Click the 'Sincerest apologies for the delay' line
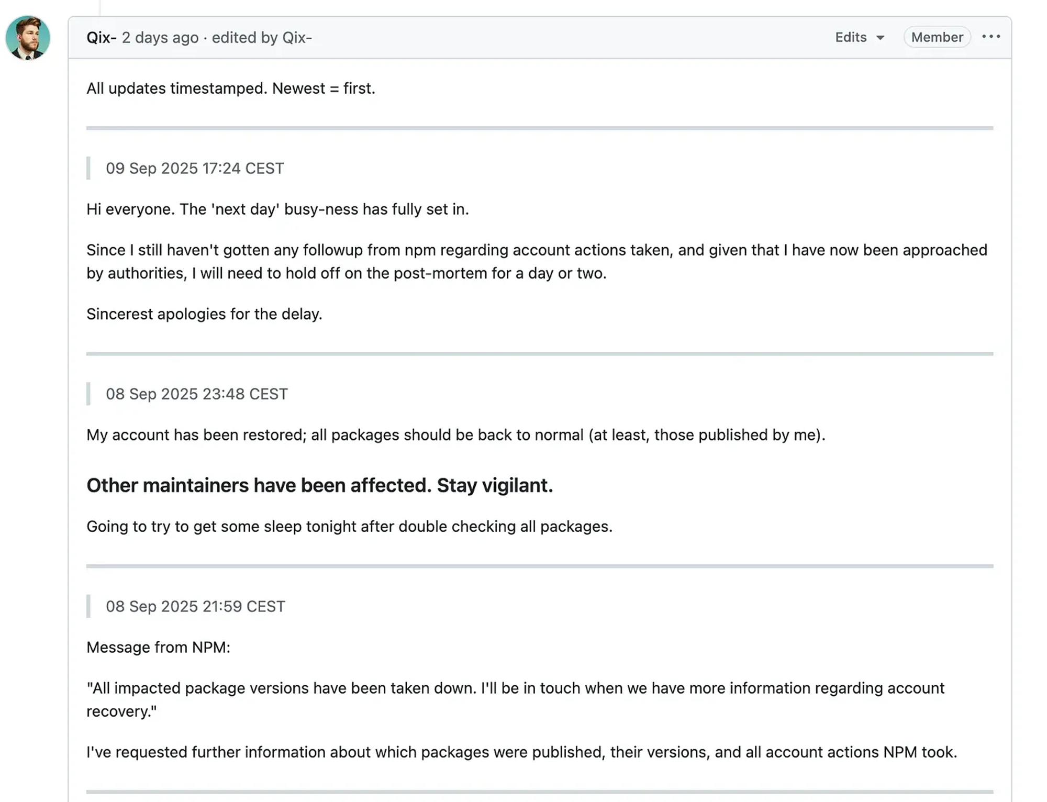Viewport: 1047px width, 802px height. tap(204, 314)
